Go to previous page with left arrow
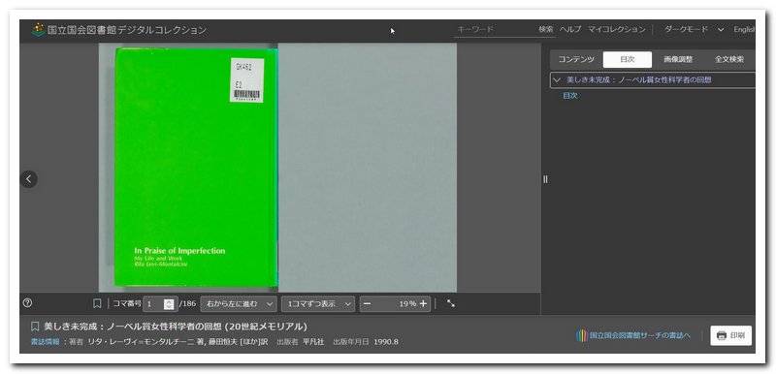 tap(29, 179)
